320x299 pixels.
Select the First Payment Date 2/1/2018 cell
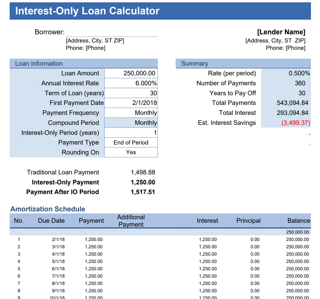click(x=131, y=103)
